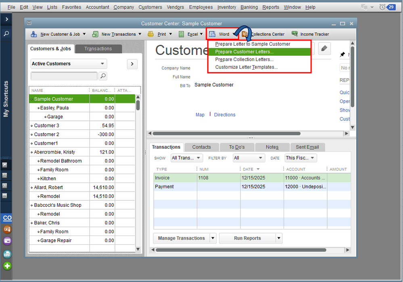Click the attachment paperclip icon
The width and height of the screenshot is (403, 282).
(x=324, y=48)
